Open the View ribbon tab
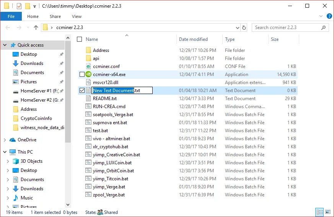The height and width of the screenshot is (217, 334). 77,16
